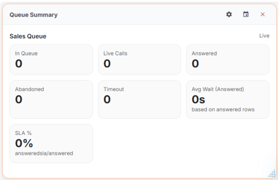Click the SLA % card label
This screenshot has height=180, width=278.
(x=23, y=133)
